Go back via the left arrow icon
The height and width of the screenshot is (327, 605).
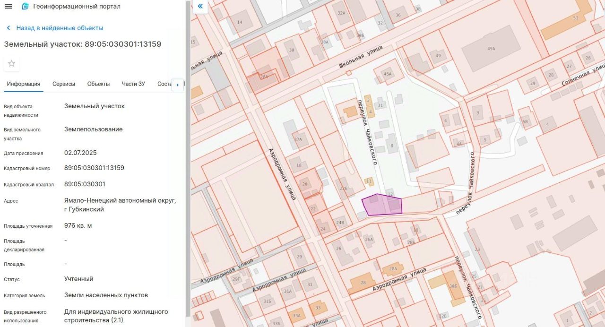click(9, 28)
